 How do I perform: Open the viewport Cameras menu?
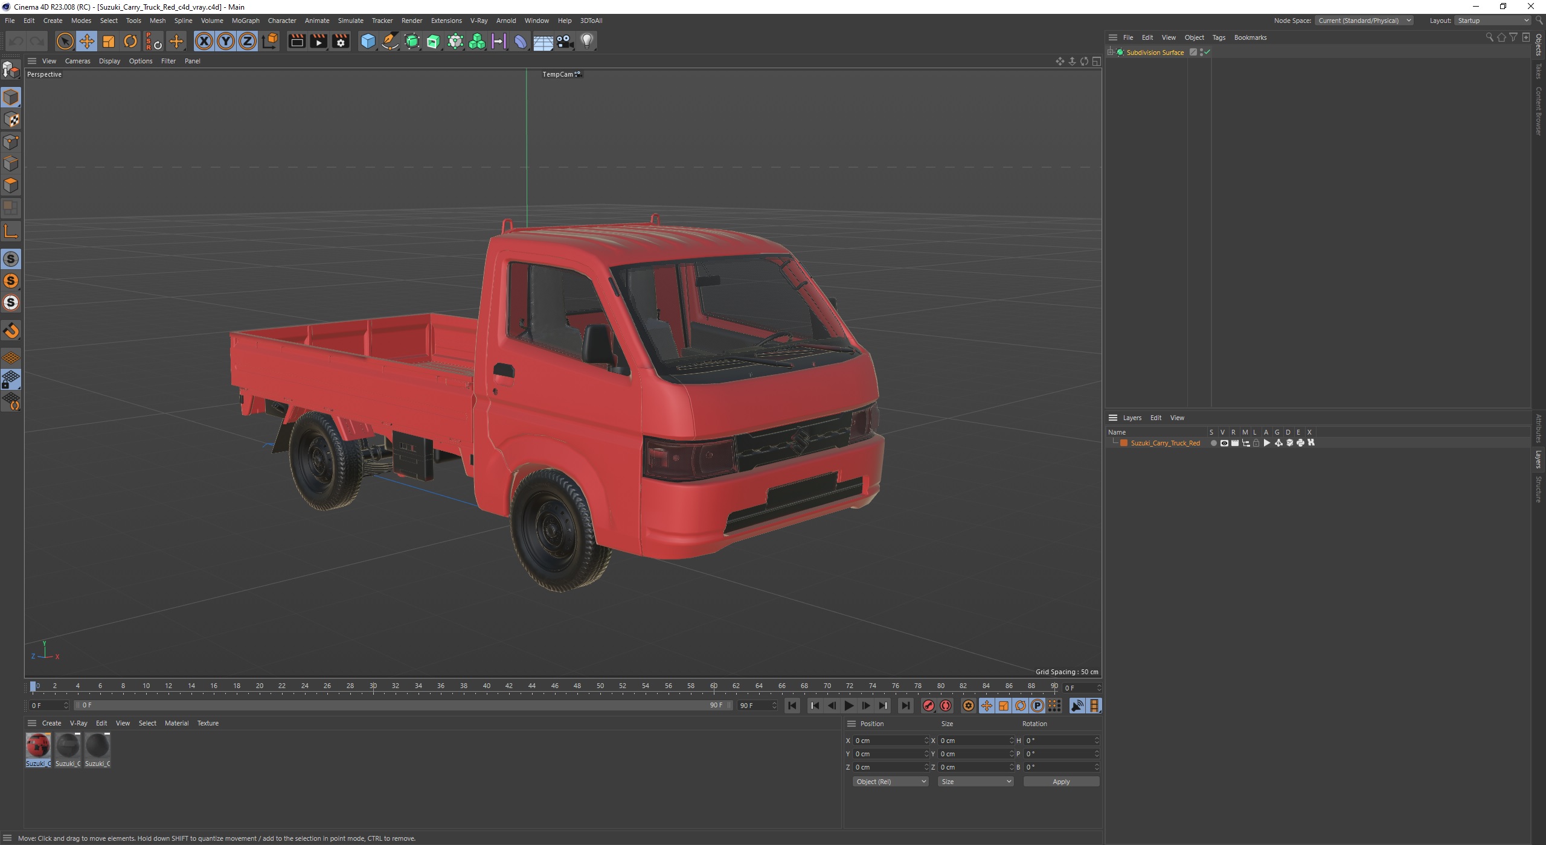[77, 61]
